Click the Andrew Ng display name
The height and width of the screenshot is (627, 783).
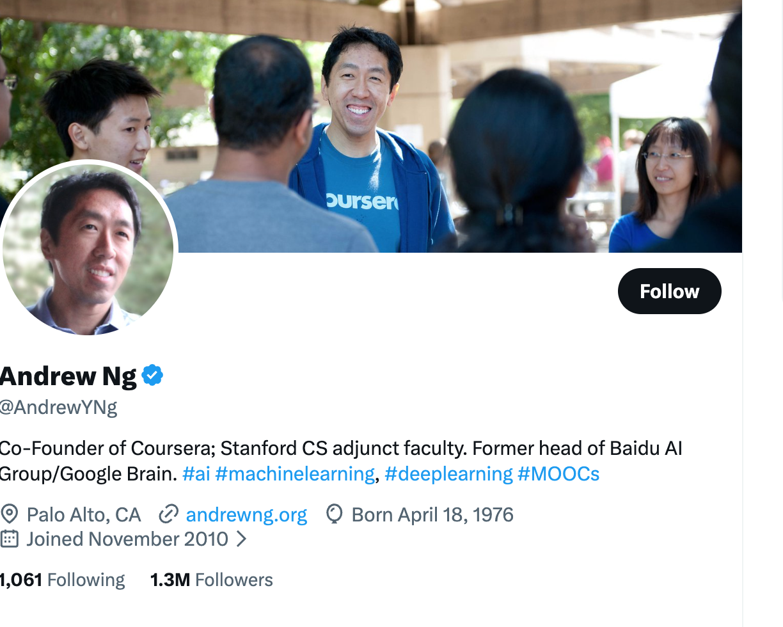click(68, 376)
